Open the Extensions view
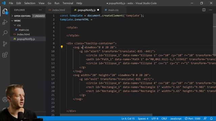Image resolution: width=216 pixels, height=121 pixels. point(5,55)
